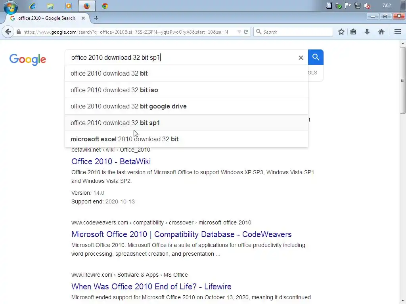This screenshot has width=406, height=304.
Task: Go back with the browser back arrow
Action: coord(8,32)
